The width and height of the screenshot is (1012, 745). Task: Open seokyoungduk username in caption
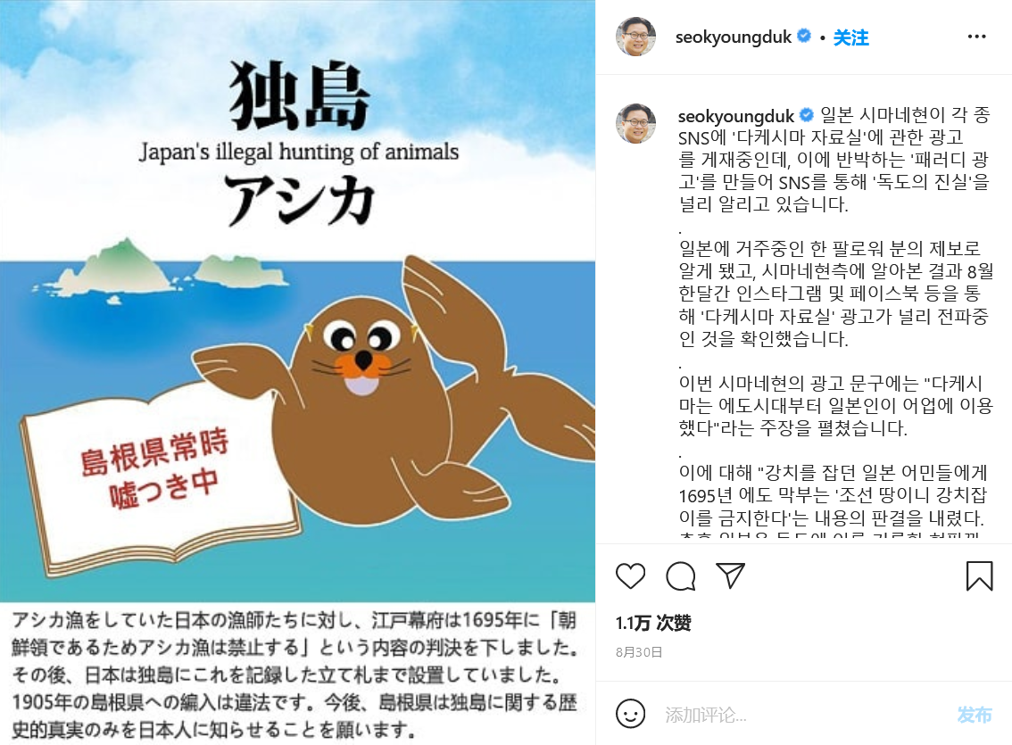[x=735, y=116]
